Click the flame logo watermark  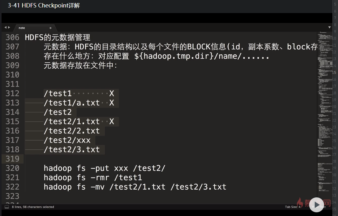[300, 203]
